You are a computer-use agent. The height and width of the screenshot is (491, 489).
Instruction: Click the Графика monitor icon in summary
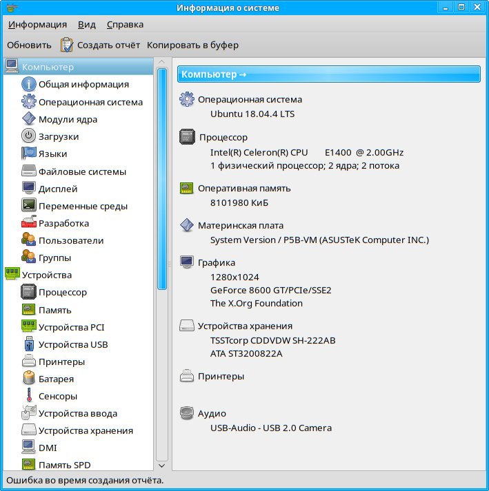[187, 262]
